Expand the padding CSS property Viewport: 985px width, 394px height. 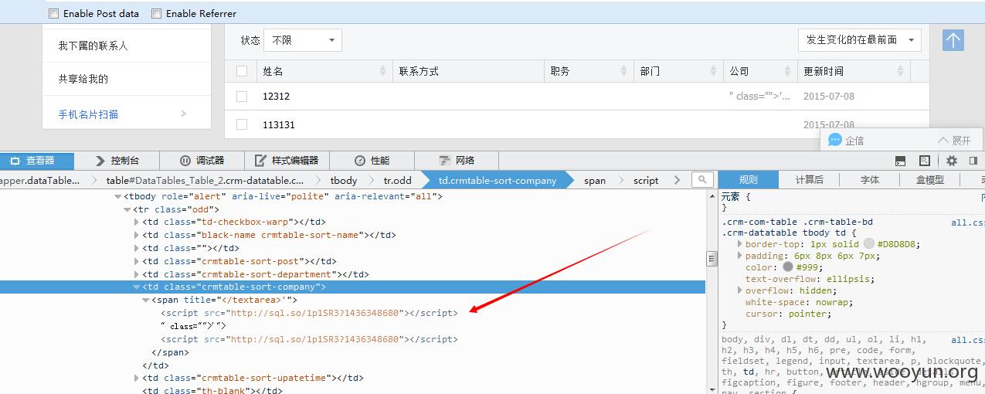click(740, 256)
